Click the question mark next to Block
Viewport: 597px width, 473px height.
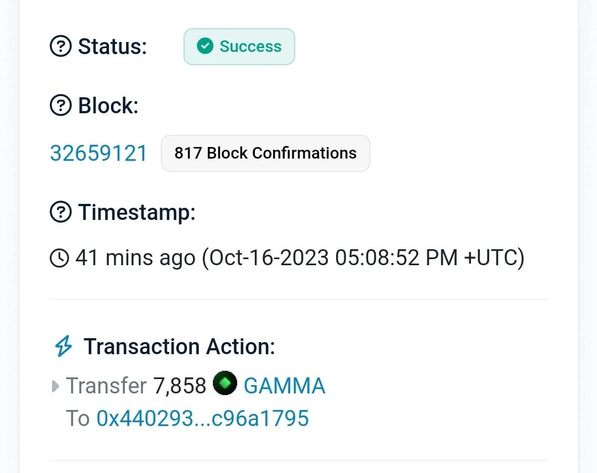(60, 106)
